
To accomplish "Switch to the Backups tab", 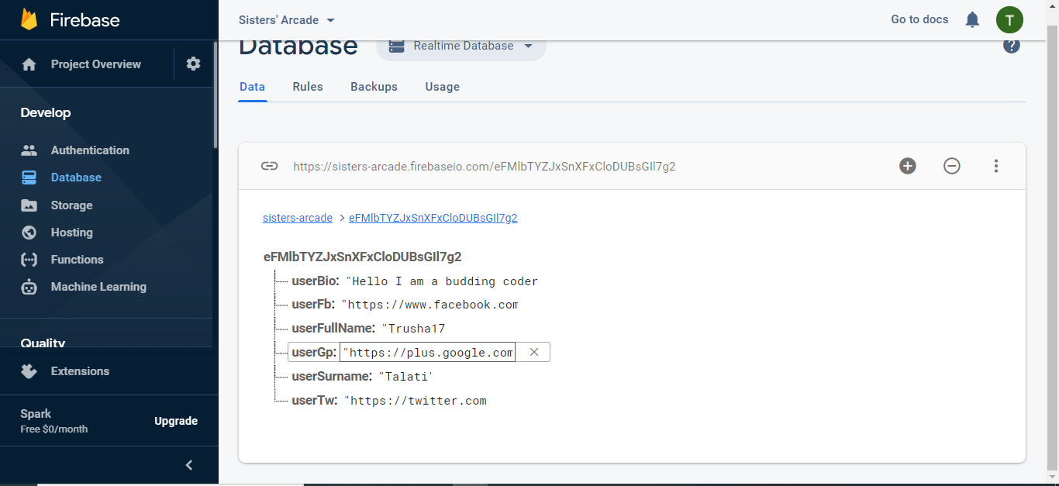I will 374,87.
